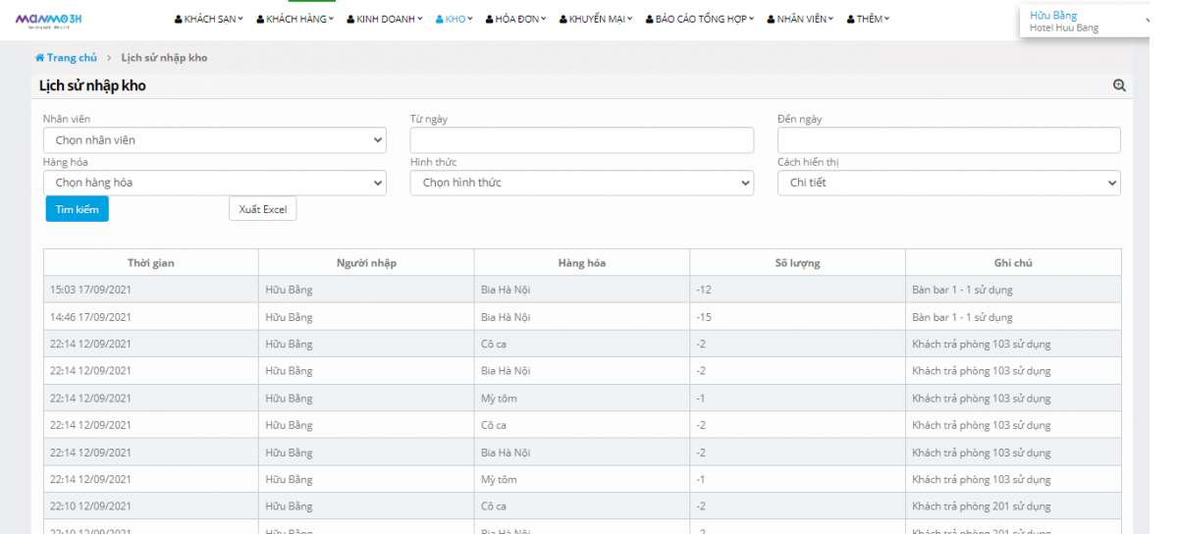The width and height of the screenshot is (1178, 534).
Task: Click the home icon in breadcrumb
Action: [40, 58]
